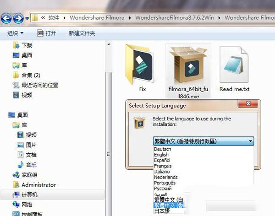
Task: Choose English from the language list
Action: pos(161,155)
